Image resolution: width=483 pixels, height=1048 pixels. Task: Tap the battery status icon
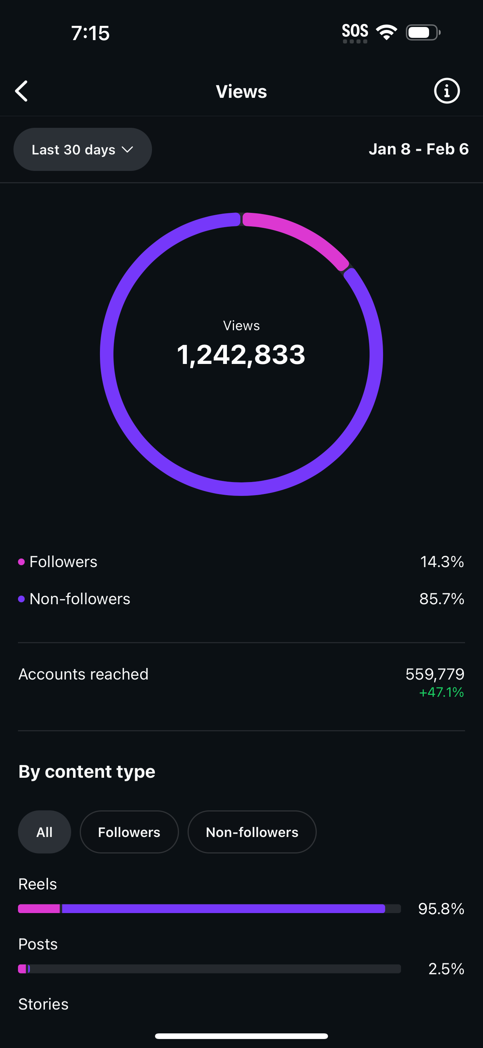tap(423, 32)
